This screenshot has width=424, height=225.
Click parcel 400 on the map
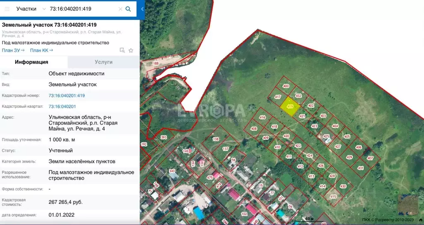[286, 86]
